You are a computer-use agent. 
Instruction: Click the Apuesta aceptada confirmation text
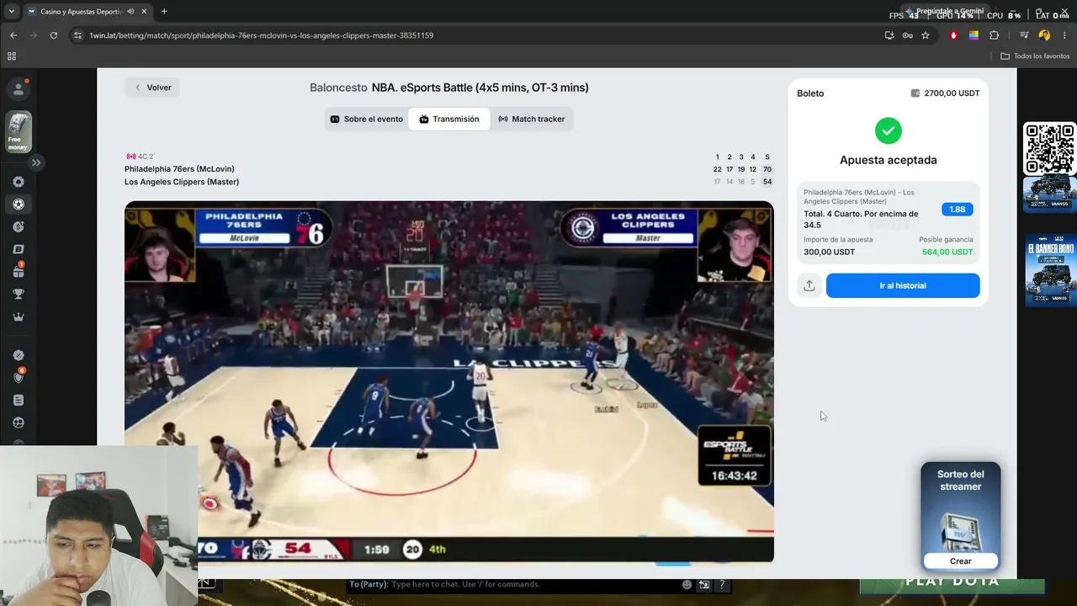click(888, 160)
